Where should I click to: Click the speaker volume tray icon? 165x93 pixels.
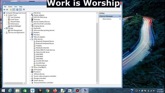(x=154, y=91)
